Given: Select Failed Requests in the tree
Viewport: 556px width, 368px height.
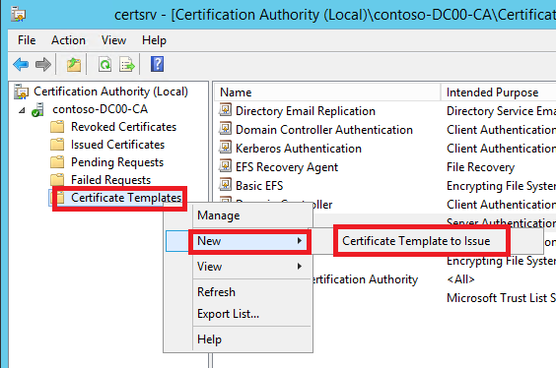Looking at the screenshot, I should (110, 180).
